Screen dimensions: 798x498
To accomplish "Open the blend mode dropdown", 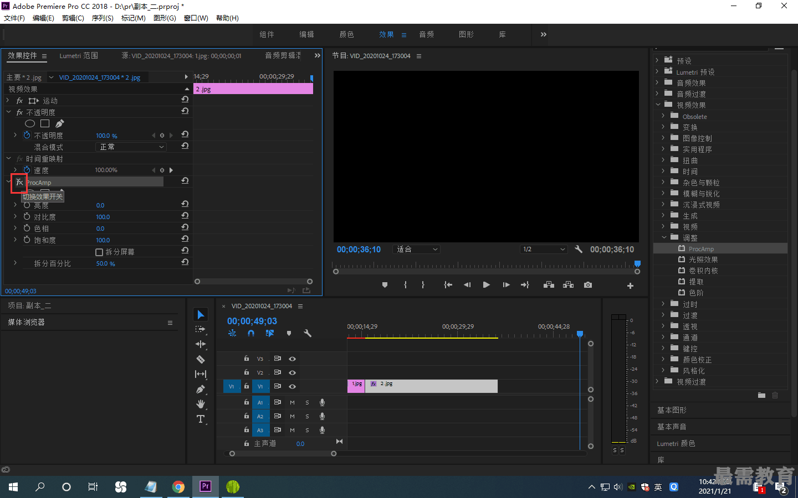I will 131,147.
